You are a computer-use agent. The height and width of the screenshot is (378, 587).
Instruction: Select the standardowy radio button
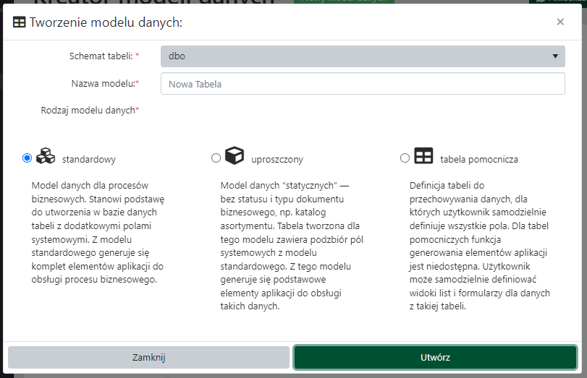tap(27, 158)
